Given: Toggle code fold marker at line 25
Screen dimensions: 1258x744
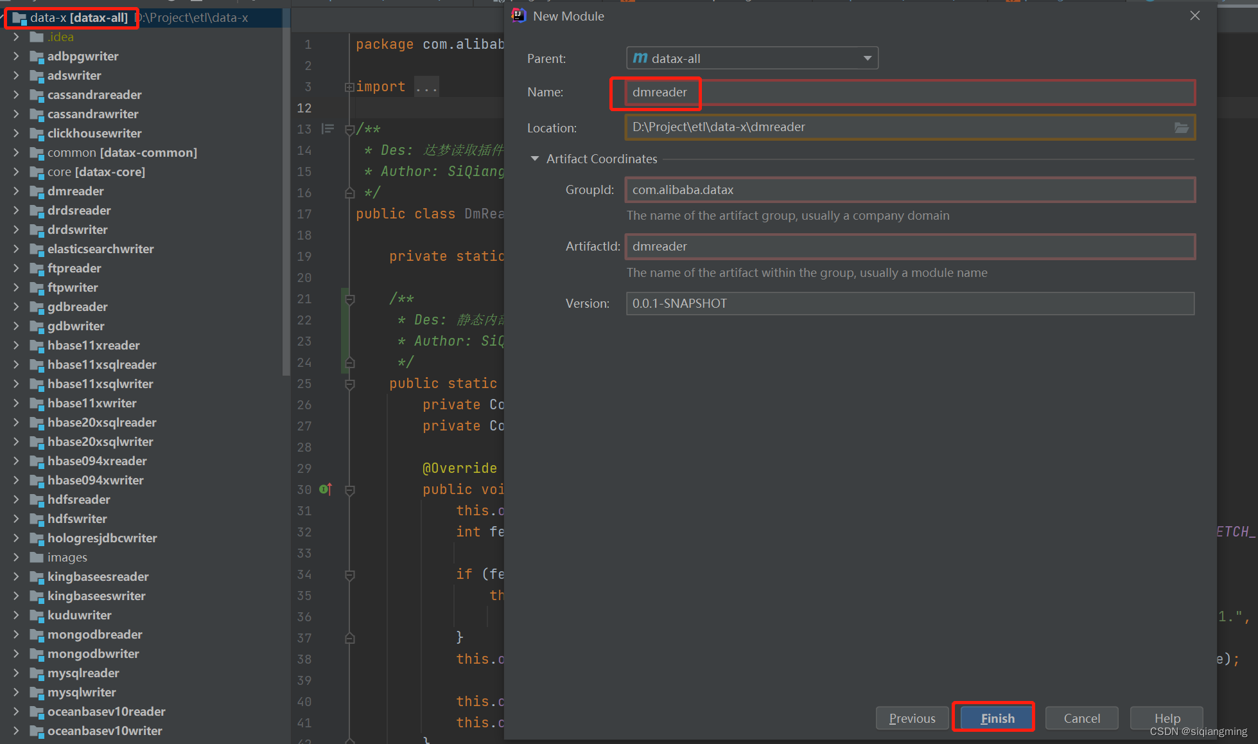Looking at the screenshot, I should 350,384.
